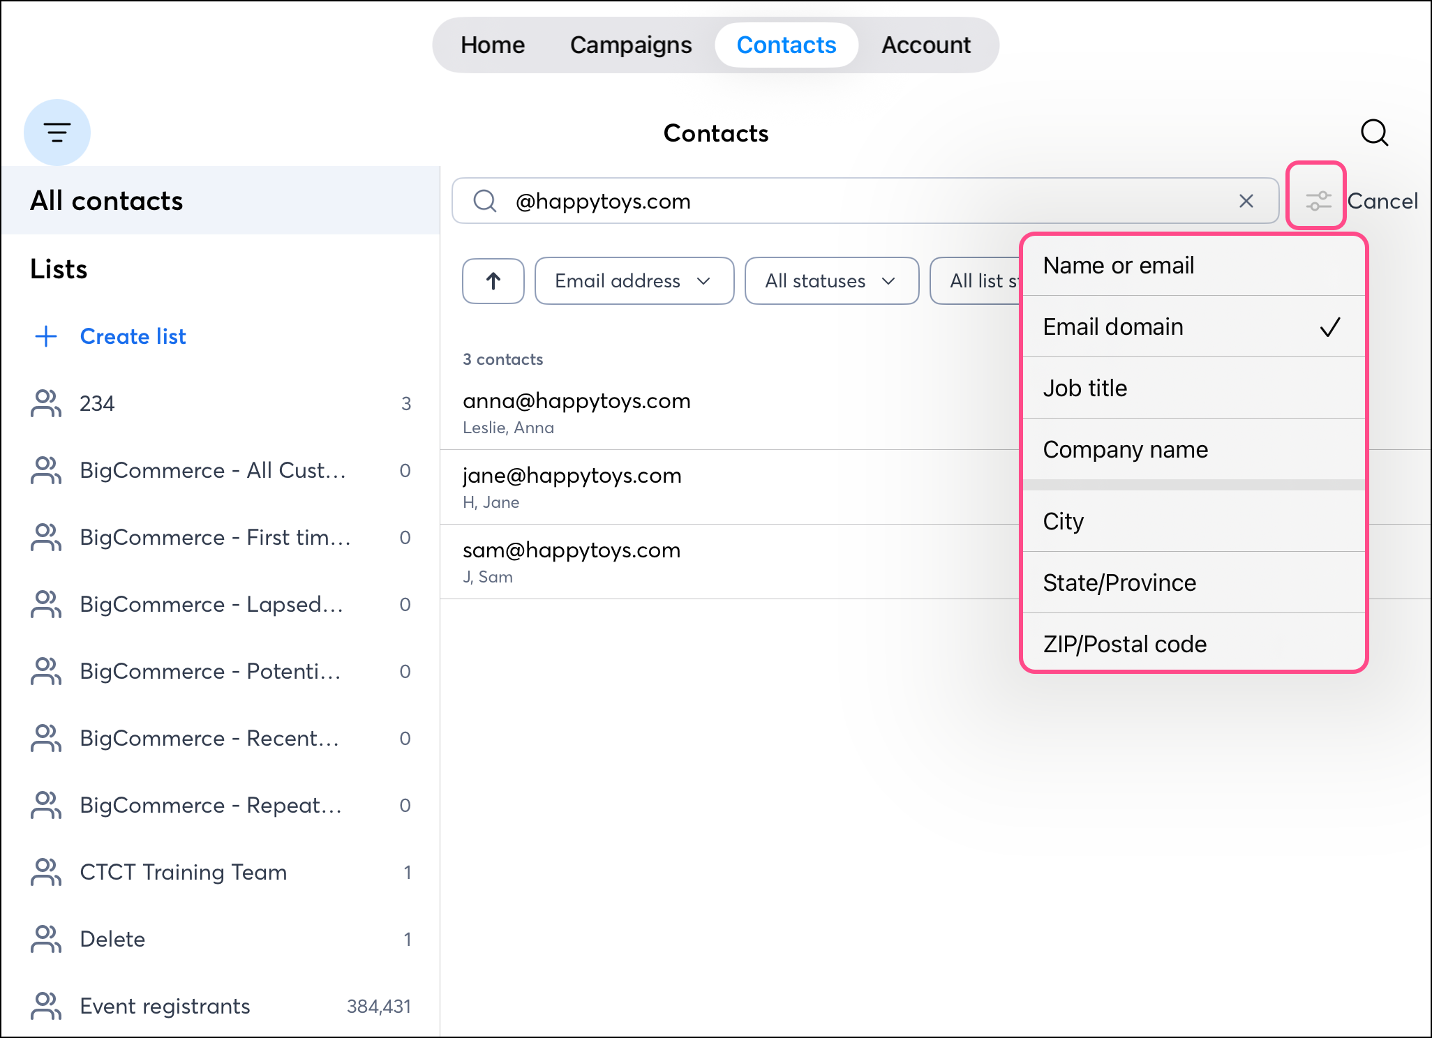Click the people icon beside Event registrants
The width and height of the screenshot is (1432, 1038).
pyautogui.click(x=46, y=1006)
